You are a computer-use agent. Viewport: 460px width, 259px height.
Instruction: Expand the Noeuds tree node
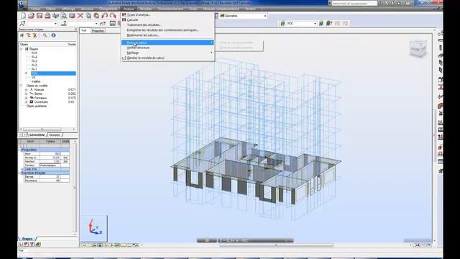point(26,90)
